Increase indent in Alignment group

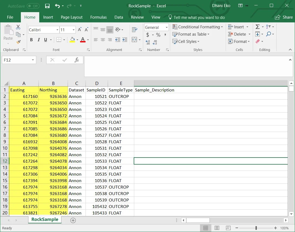125,40
